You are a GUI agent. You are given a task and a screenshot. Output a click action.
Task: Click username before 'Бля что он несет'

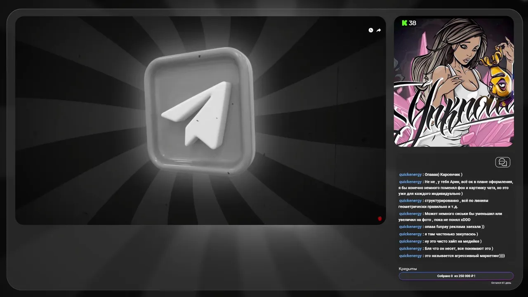410,248
